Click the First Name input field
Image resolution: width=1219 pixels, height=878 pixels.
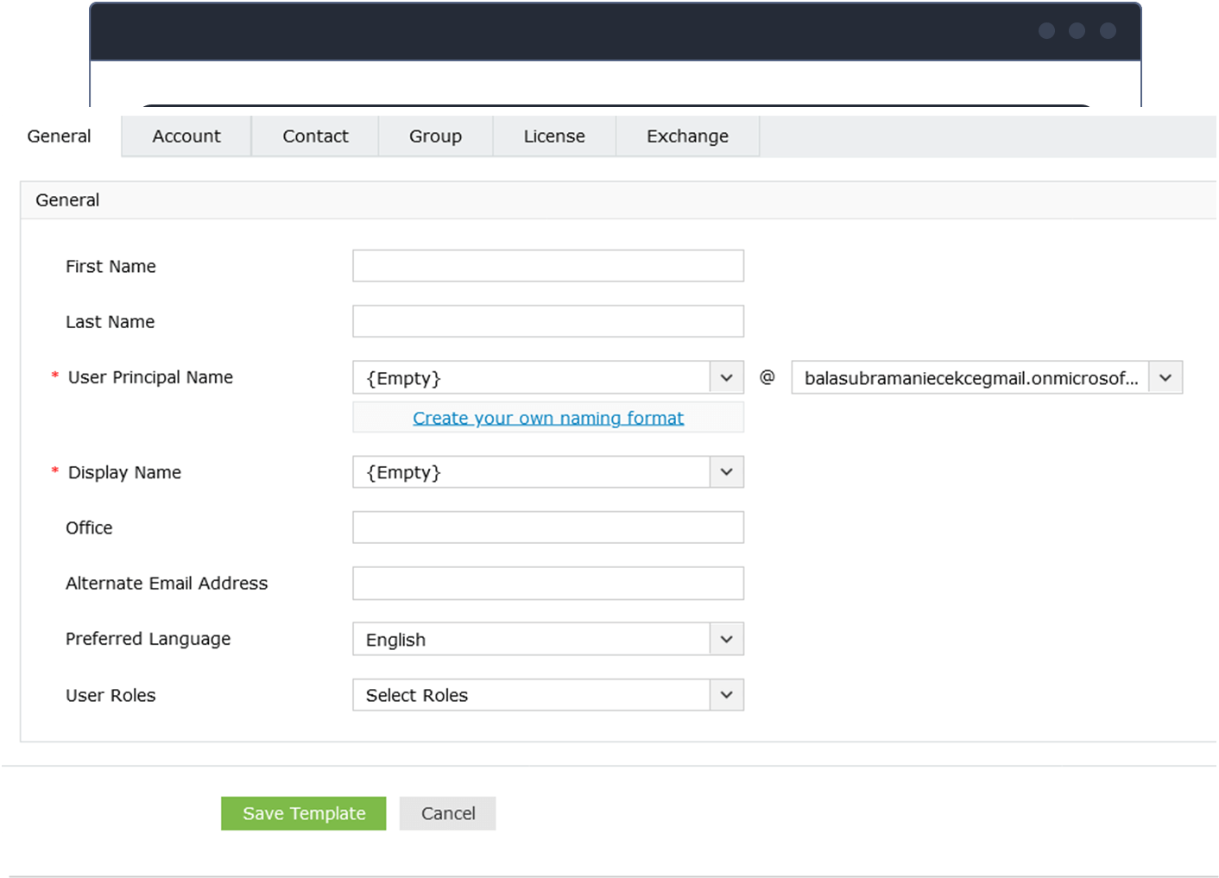coord(547,265)
